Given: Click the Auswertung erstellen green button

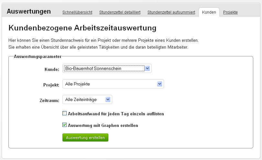Looking at the screenshot, I should coord(85,138).
